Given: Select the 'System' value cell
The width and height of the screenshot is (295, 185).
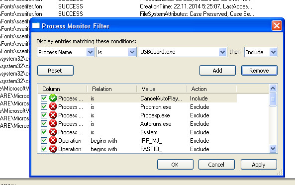Looking at the screenshot, I should pos(149,132).
